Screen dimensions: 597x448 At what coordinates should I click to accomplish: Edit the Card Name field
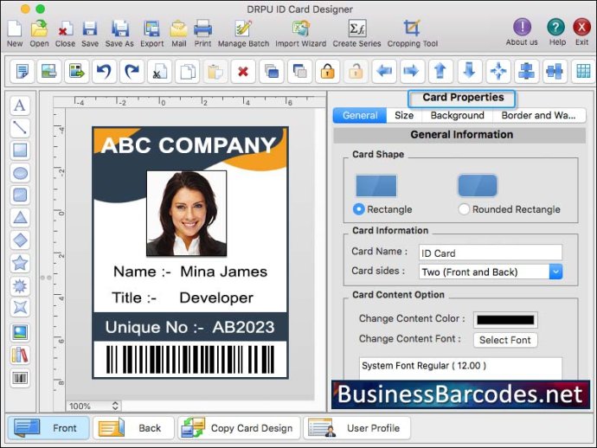[x=490, y=253]
